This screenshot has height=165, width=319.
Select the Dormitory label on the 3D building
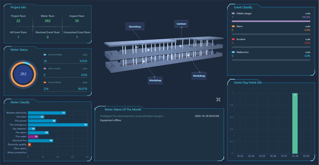[x=135, y=27]
